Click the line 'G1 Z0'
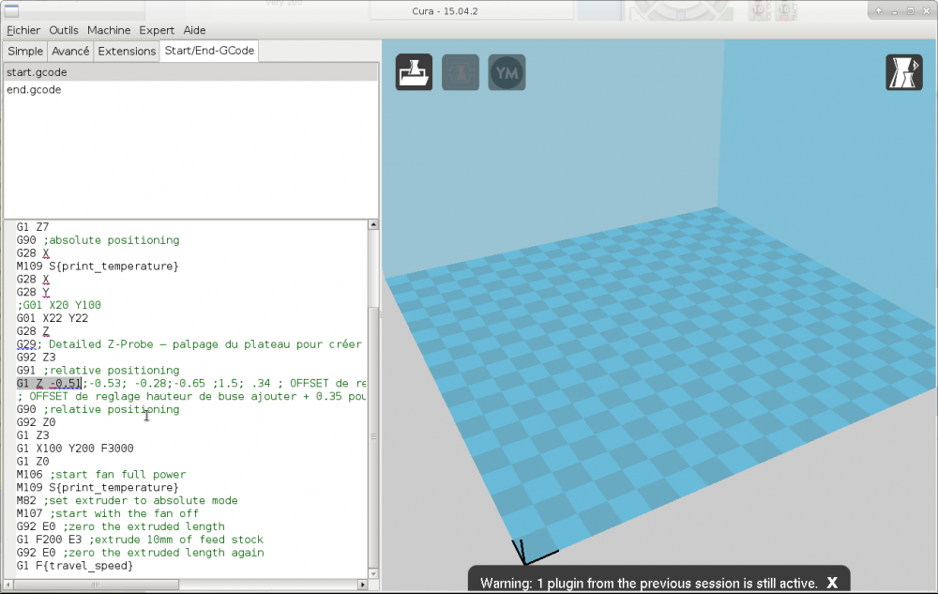 [33, 462]
